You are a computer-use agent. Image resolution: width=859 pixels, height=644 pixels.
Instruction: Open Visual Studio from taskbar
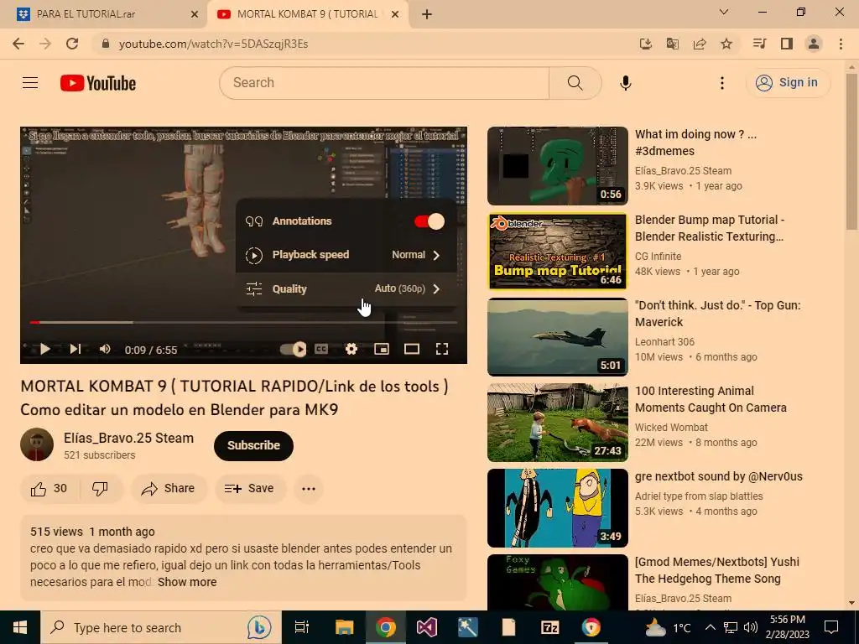point(427,627)
